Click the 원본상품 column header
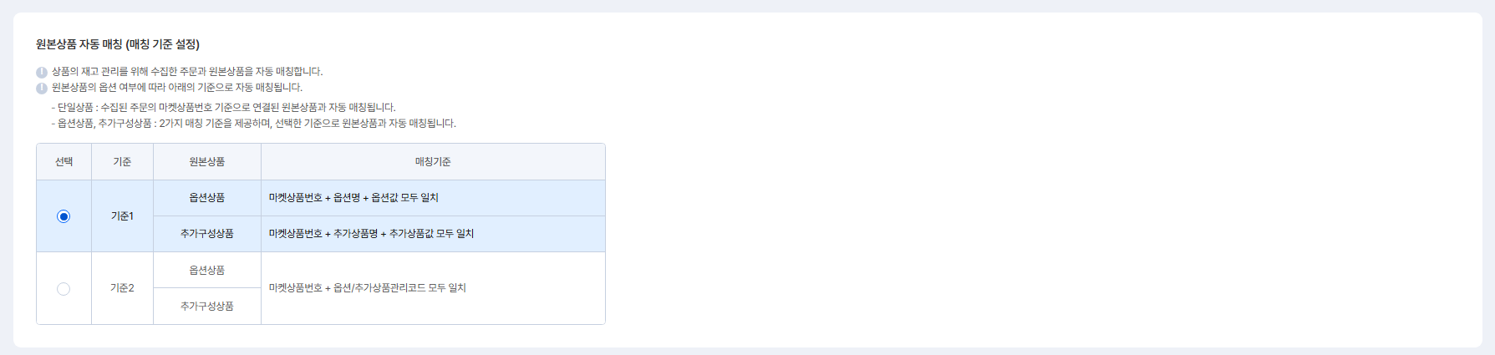The height and width of the screenshot is (355, 1495). click(207, 162)
